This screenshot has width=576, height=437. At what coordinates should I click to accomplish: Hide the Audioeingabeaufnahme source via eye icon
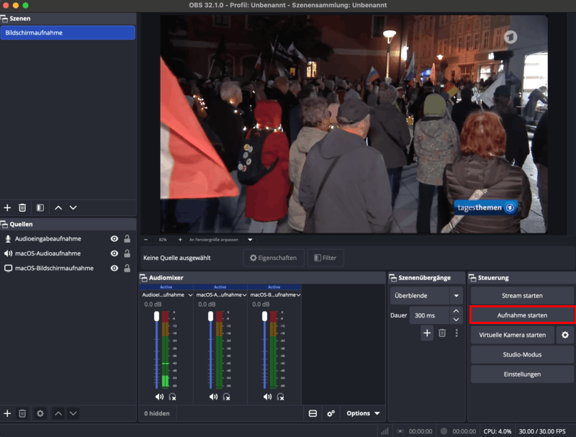114,239
